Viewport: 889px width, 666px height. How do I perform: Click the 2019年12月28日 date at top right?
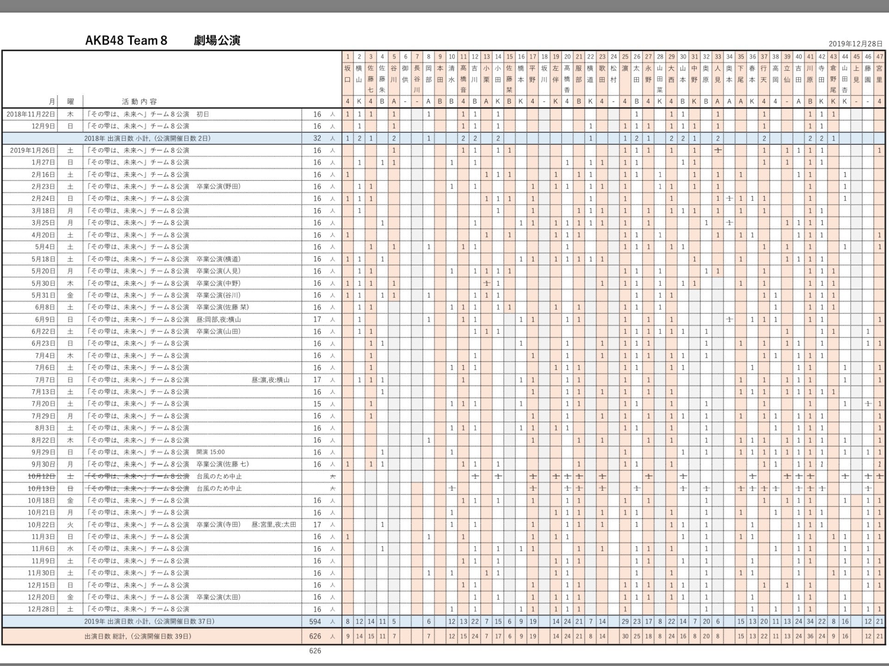point(855,44)
